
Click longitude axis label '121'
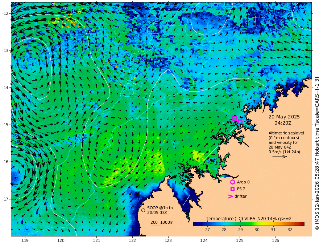(97, 240)
